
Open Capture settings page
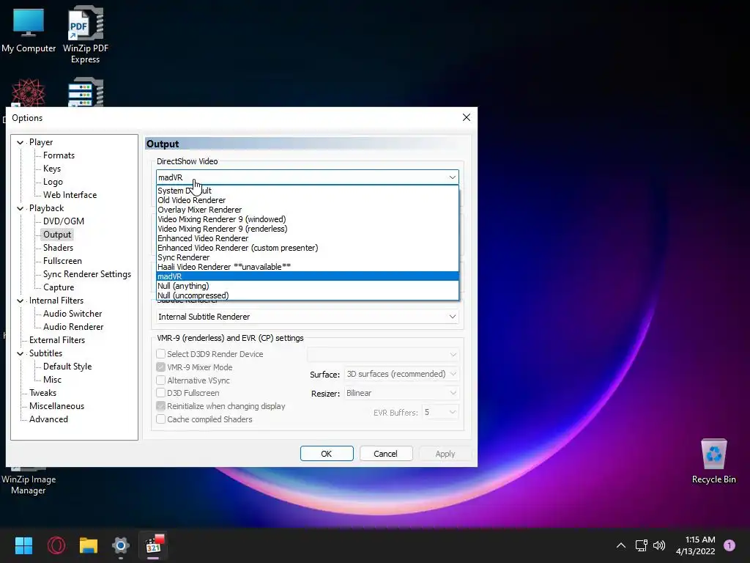point(59,287)
